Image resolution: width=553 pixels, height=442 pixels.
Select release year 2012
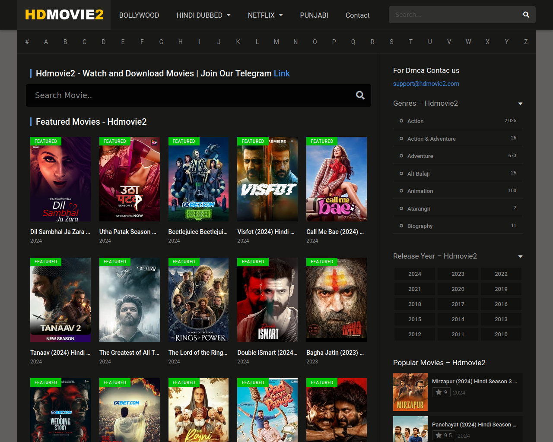coord(415,335)
